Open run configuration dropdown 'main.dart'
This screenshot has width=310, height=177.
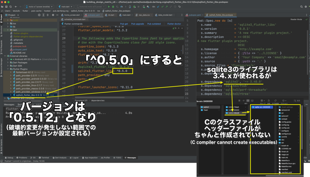coord(65,7)
